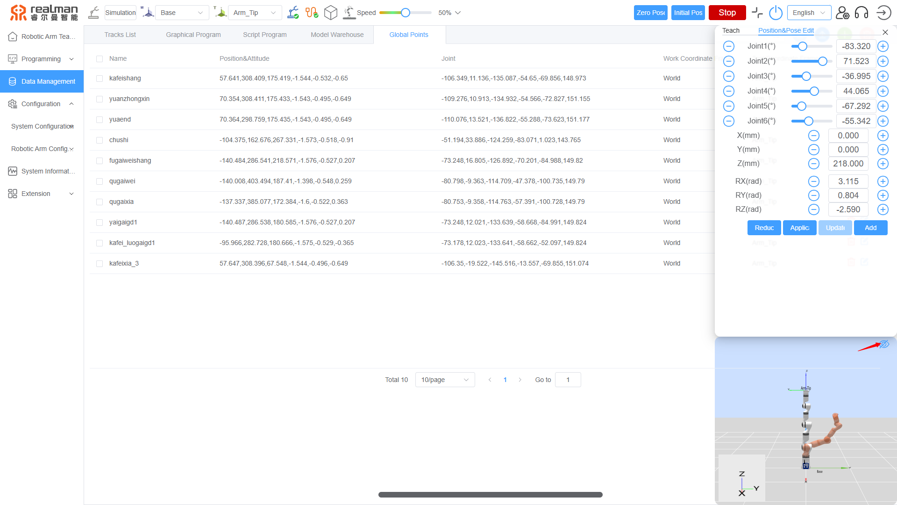Viewport: 897px width, 505px height.
Task: Click the Zero Pose button
Action: coord(650,13)
